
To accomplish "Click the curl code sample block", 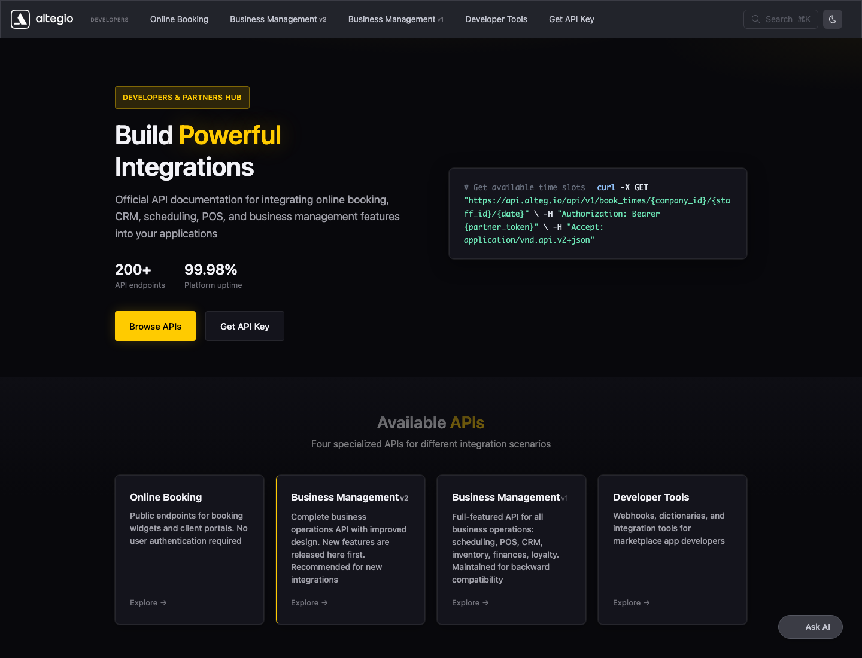I will pyautogui.click(x=598, y=214).
